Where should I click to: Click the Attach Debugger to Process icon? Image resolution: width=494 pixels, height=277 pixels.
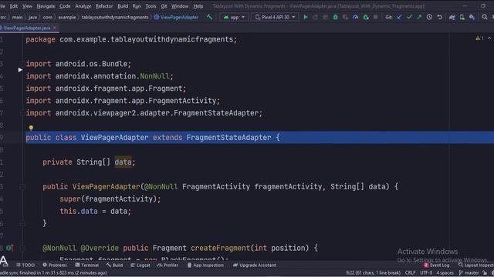(x=365, y=17)
